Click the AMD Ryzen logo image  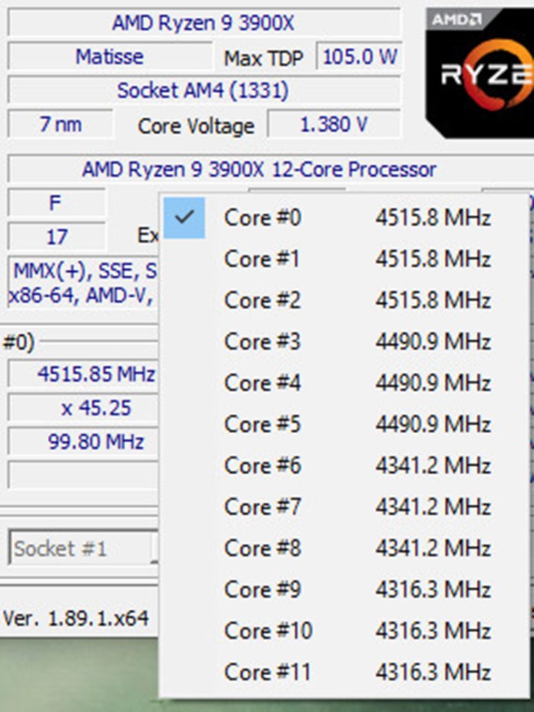coord(480,72)
